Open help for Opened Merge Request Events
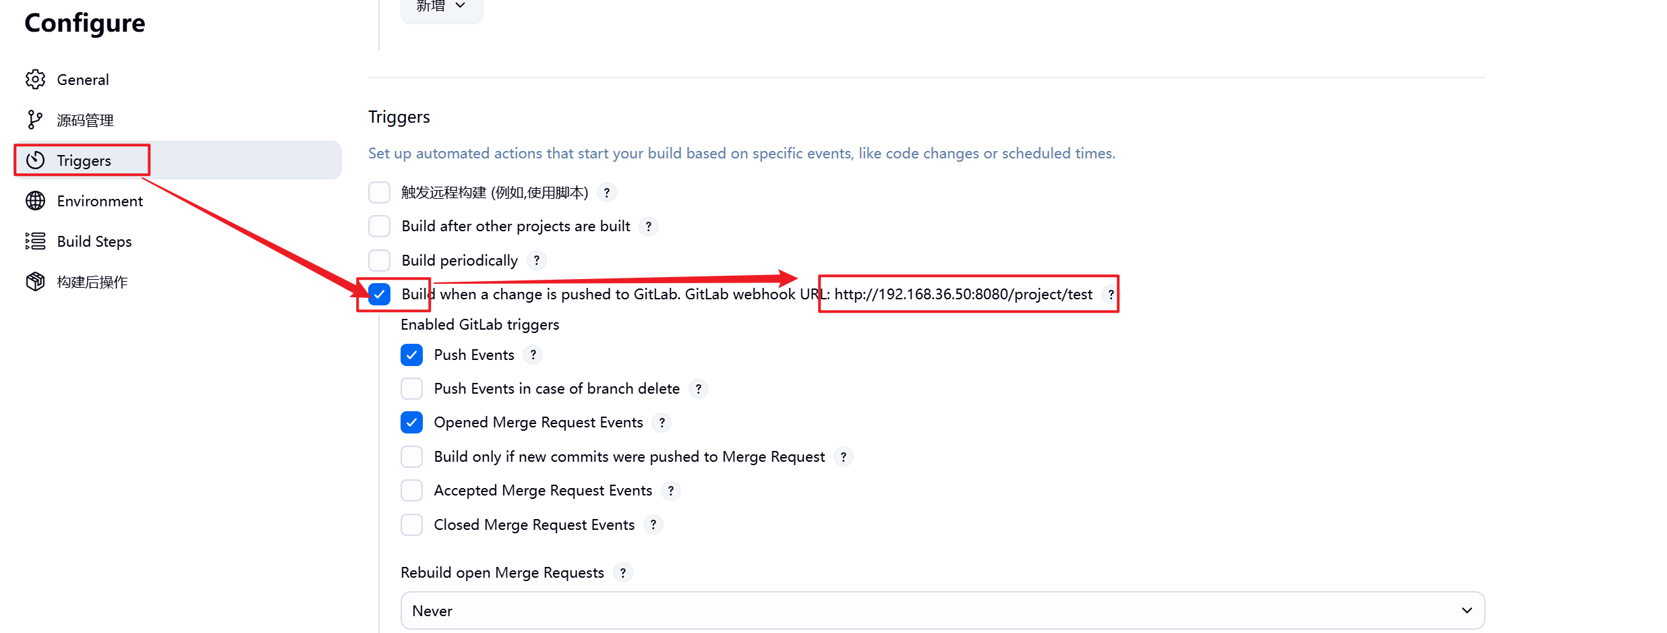This screenshot has height=633, width=1667. [x=662, y=423]
